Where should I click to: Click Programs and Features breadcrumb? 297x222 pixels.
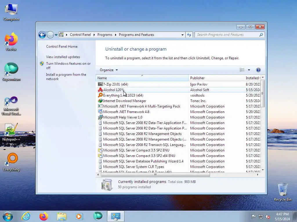(136, 35)
